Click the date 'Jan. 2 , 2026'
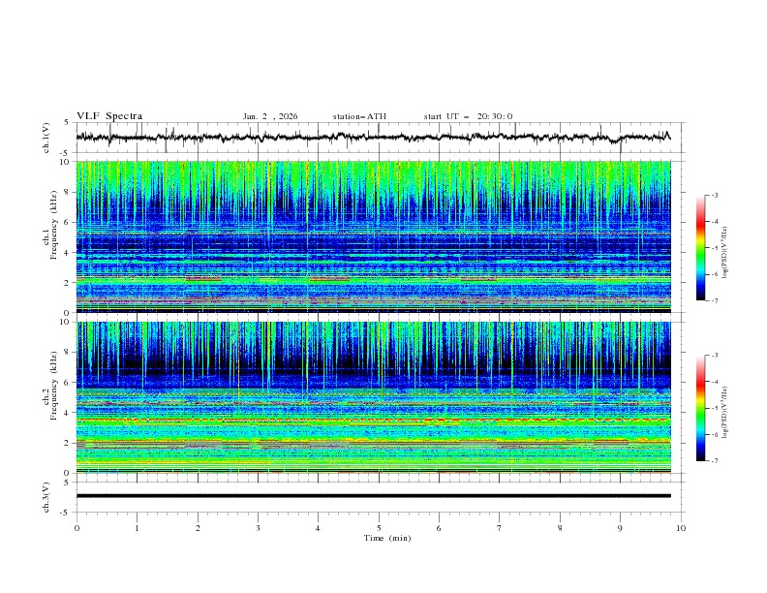The width and height of the screenshot is (767, 593). pos(270,116)
